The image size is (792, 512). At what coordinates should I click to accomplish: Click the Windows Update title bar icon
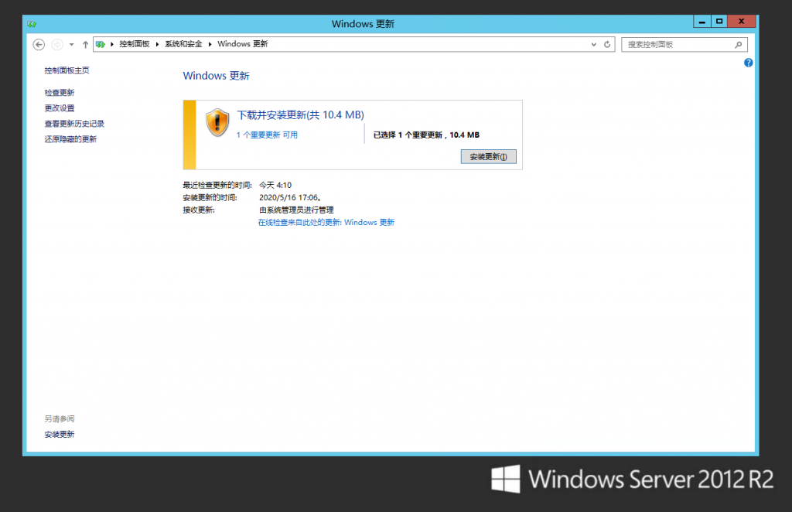[x=32, y=24]
